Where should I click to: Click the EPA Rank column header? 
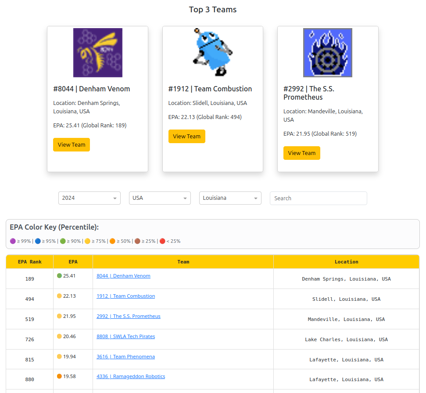click(x=30, y=262)
